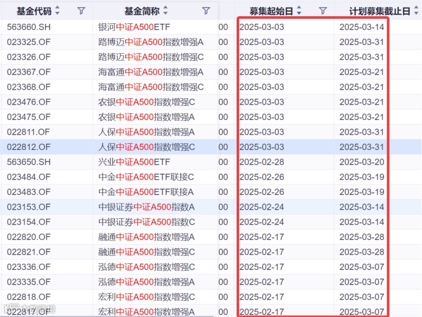422x317 pixels.
Task: Click fund name 宏利中证A500指数增强C
Action: tap(146, 297)
